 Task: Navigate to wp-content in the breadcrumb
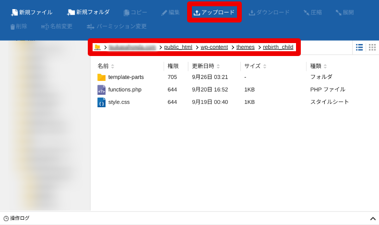coord(214,47)
